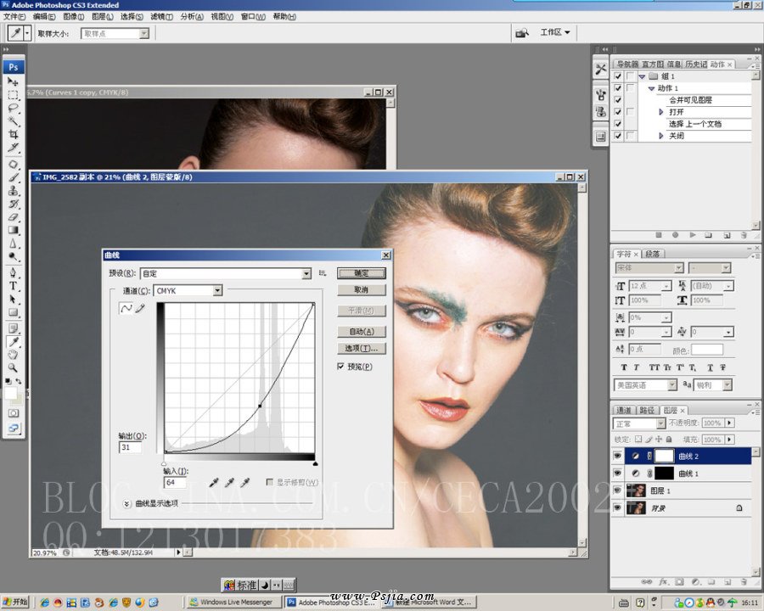The image size is (764, 611).
Task: Click the white point eyedropper in Curves
Action: (x=244, y=482)
